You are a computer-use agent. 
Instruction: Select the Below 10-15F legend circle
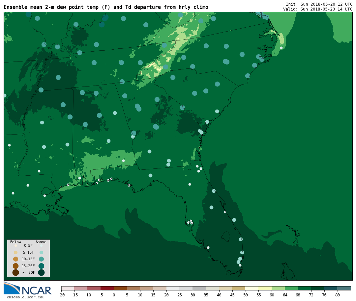[x=16, y=259]
